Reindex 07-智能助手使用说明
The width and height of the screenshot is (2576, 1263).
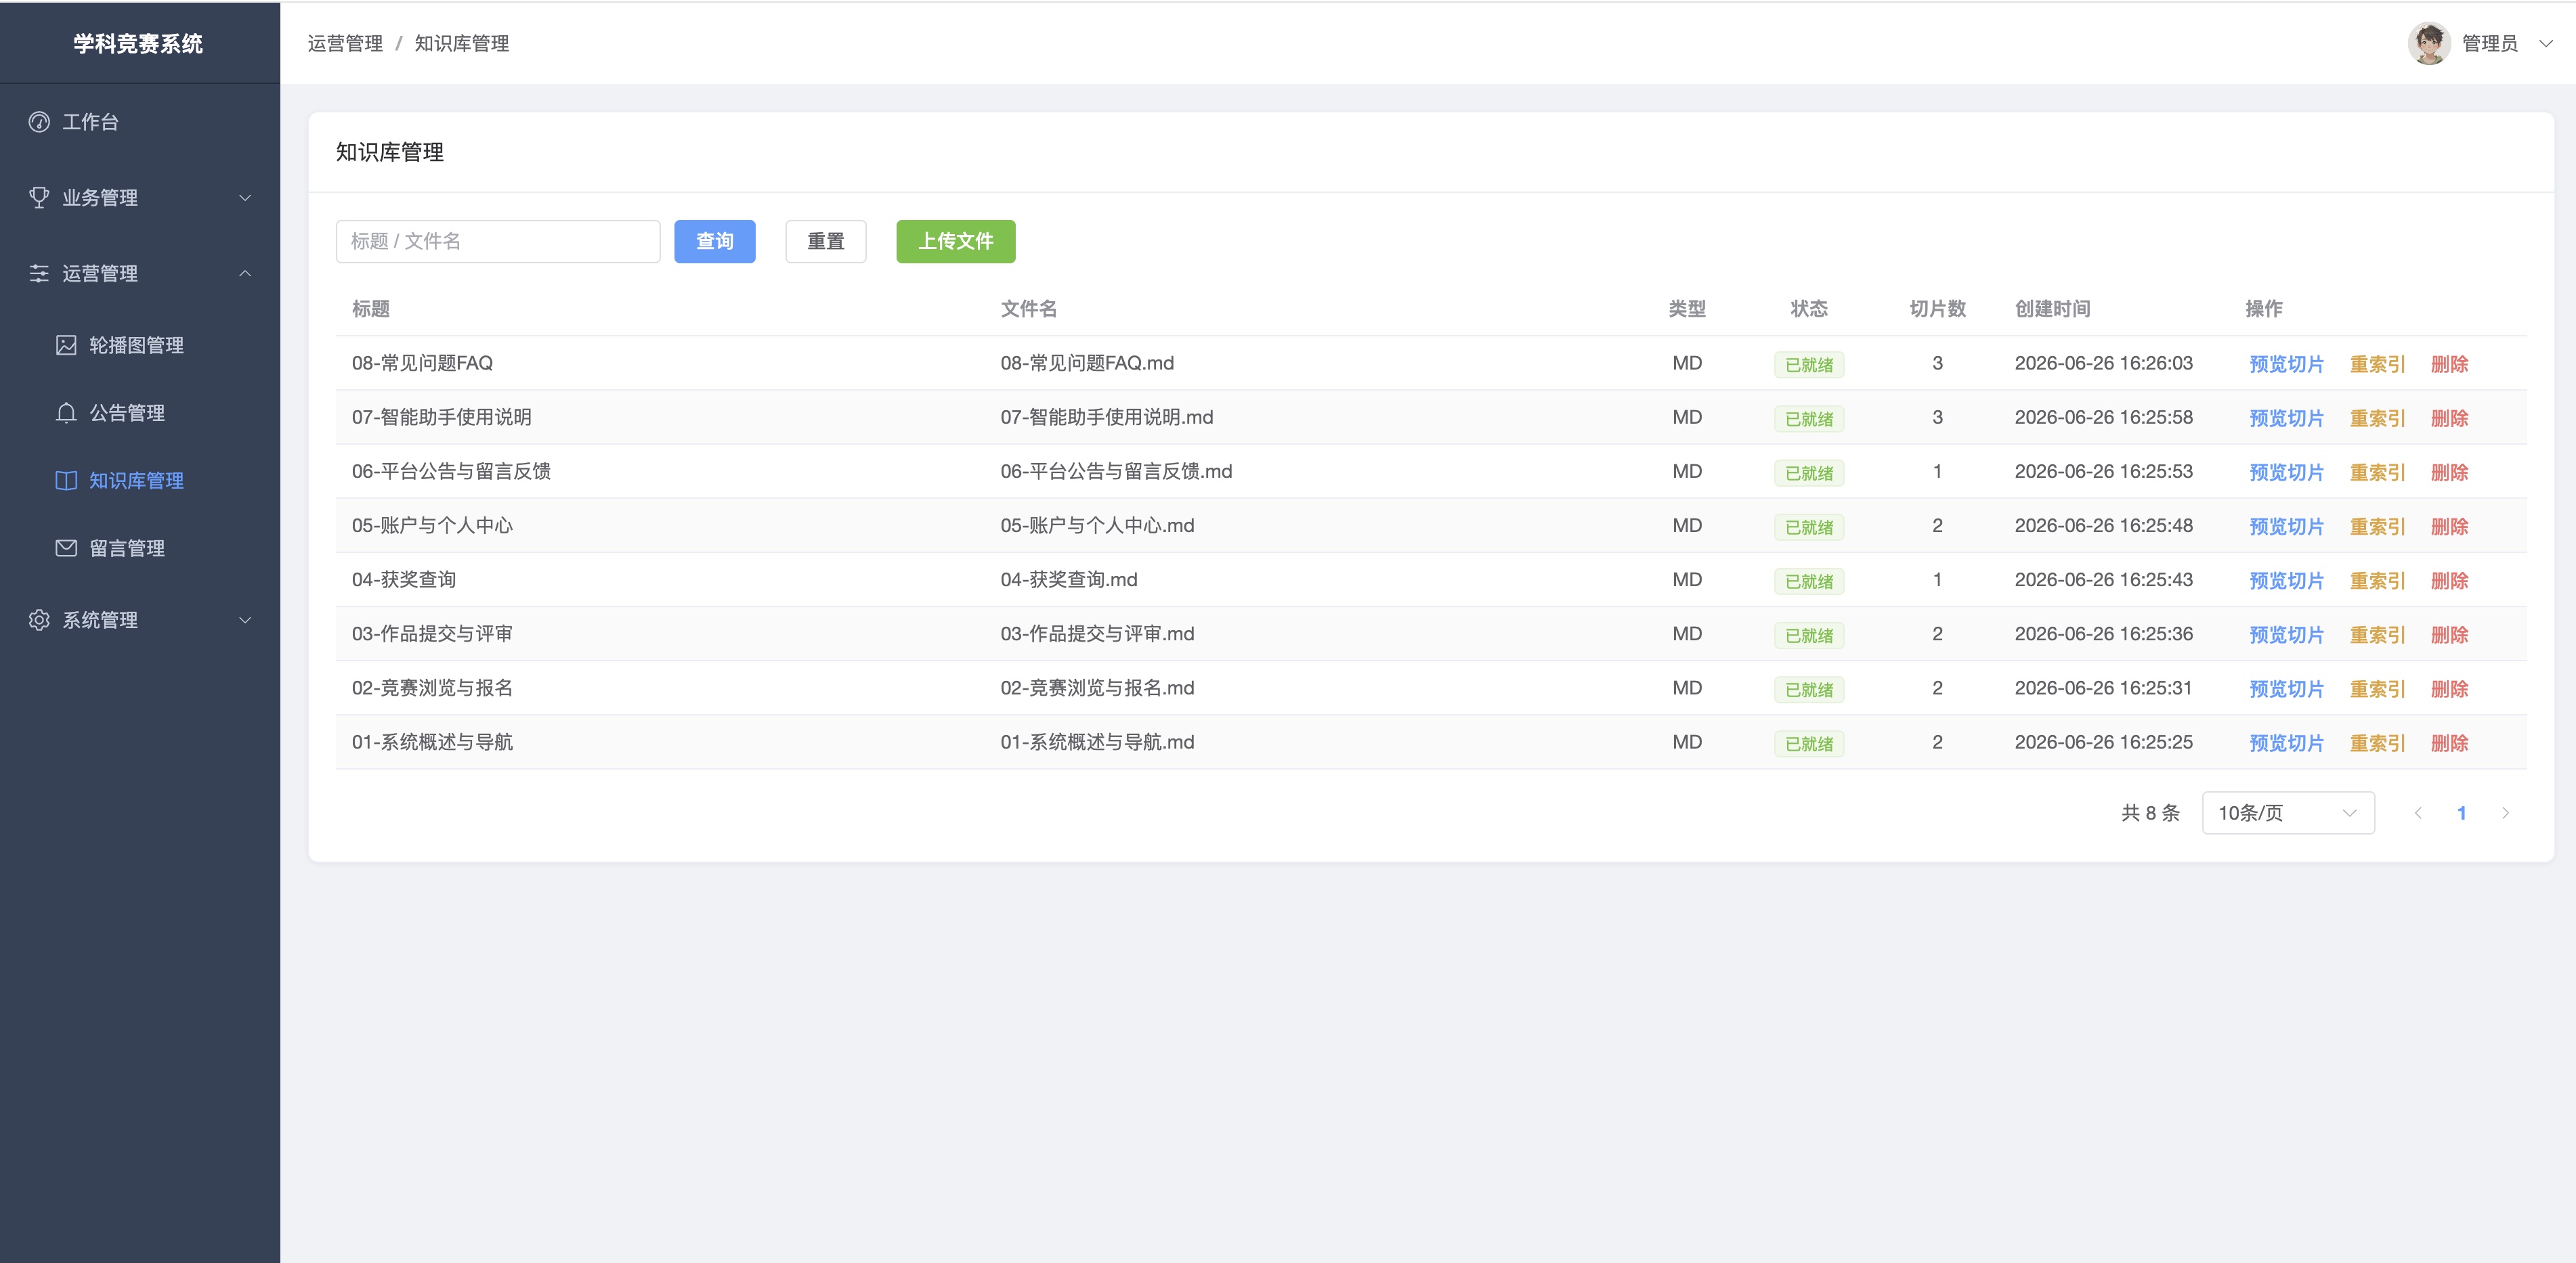pyautogui.click(x=2377, y=419)
